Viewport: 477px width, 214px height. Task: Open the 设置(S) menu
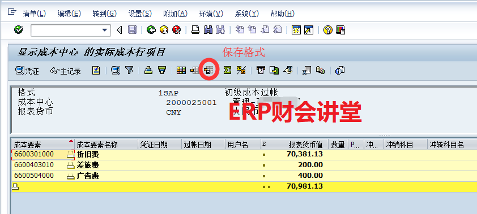point(140,14)
